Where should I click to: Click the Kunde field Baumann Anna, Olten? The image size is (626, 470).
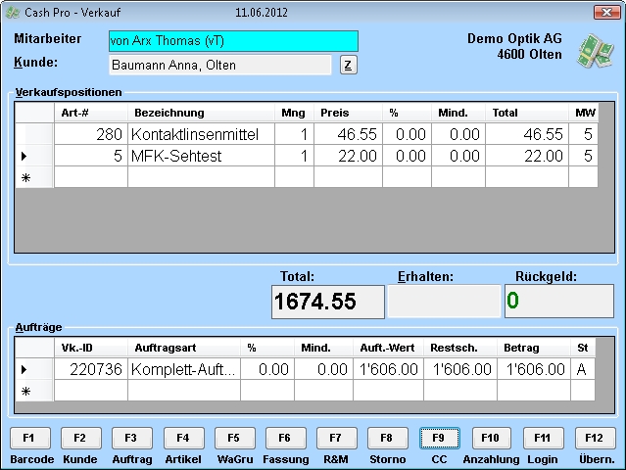(220, 65)
